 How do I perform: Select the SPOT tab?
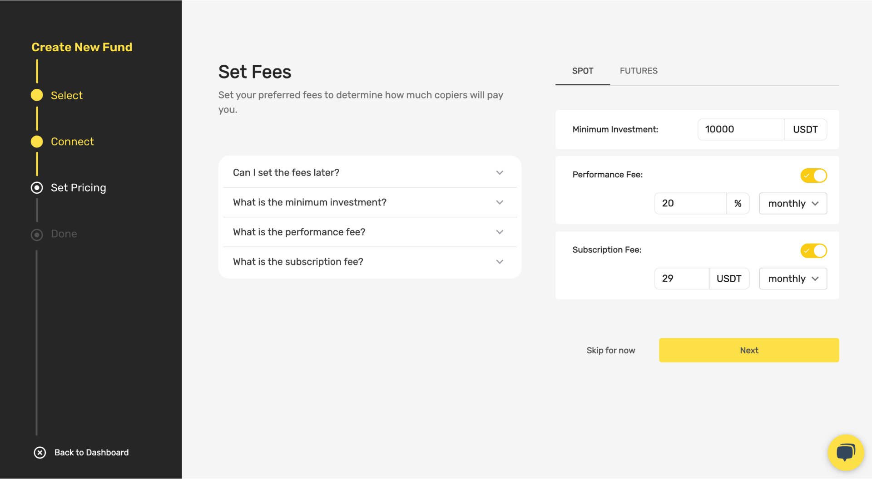click(583, 71)
